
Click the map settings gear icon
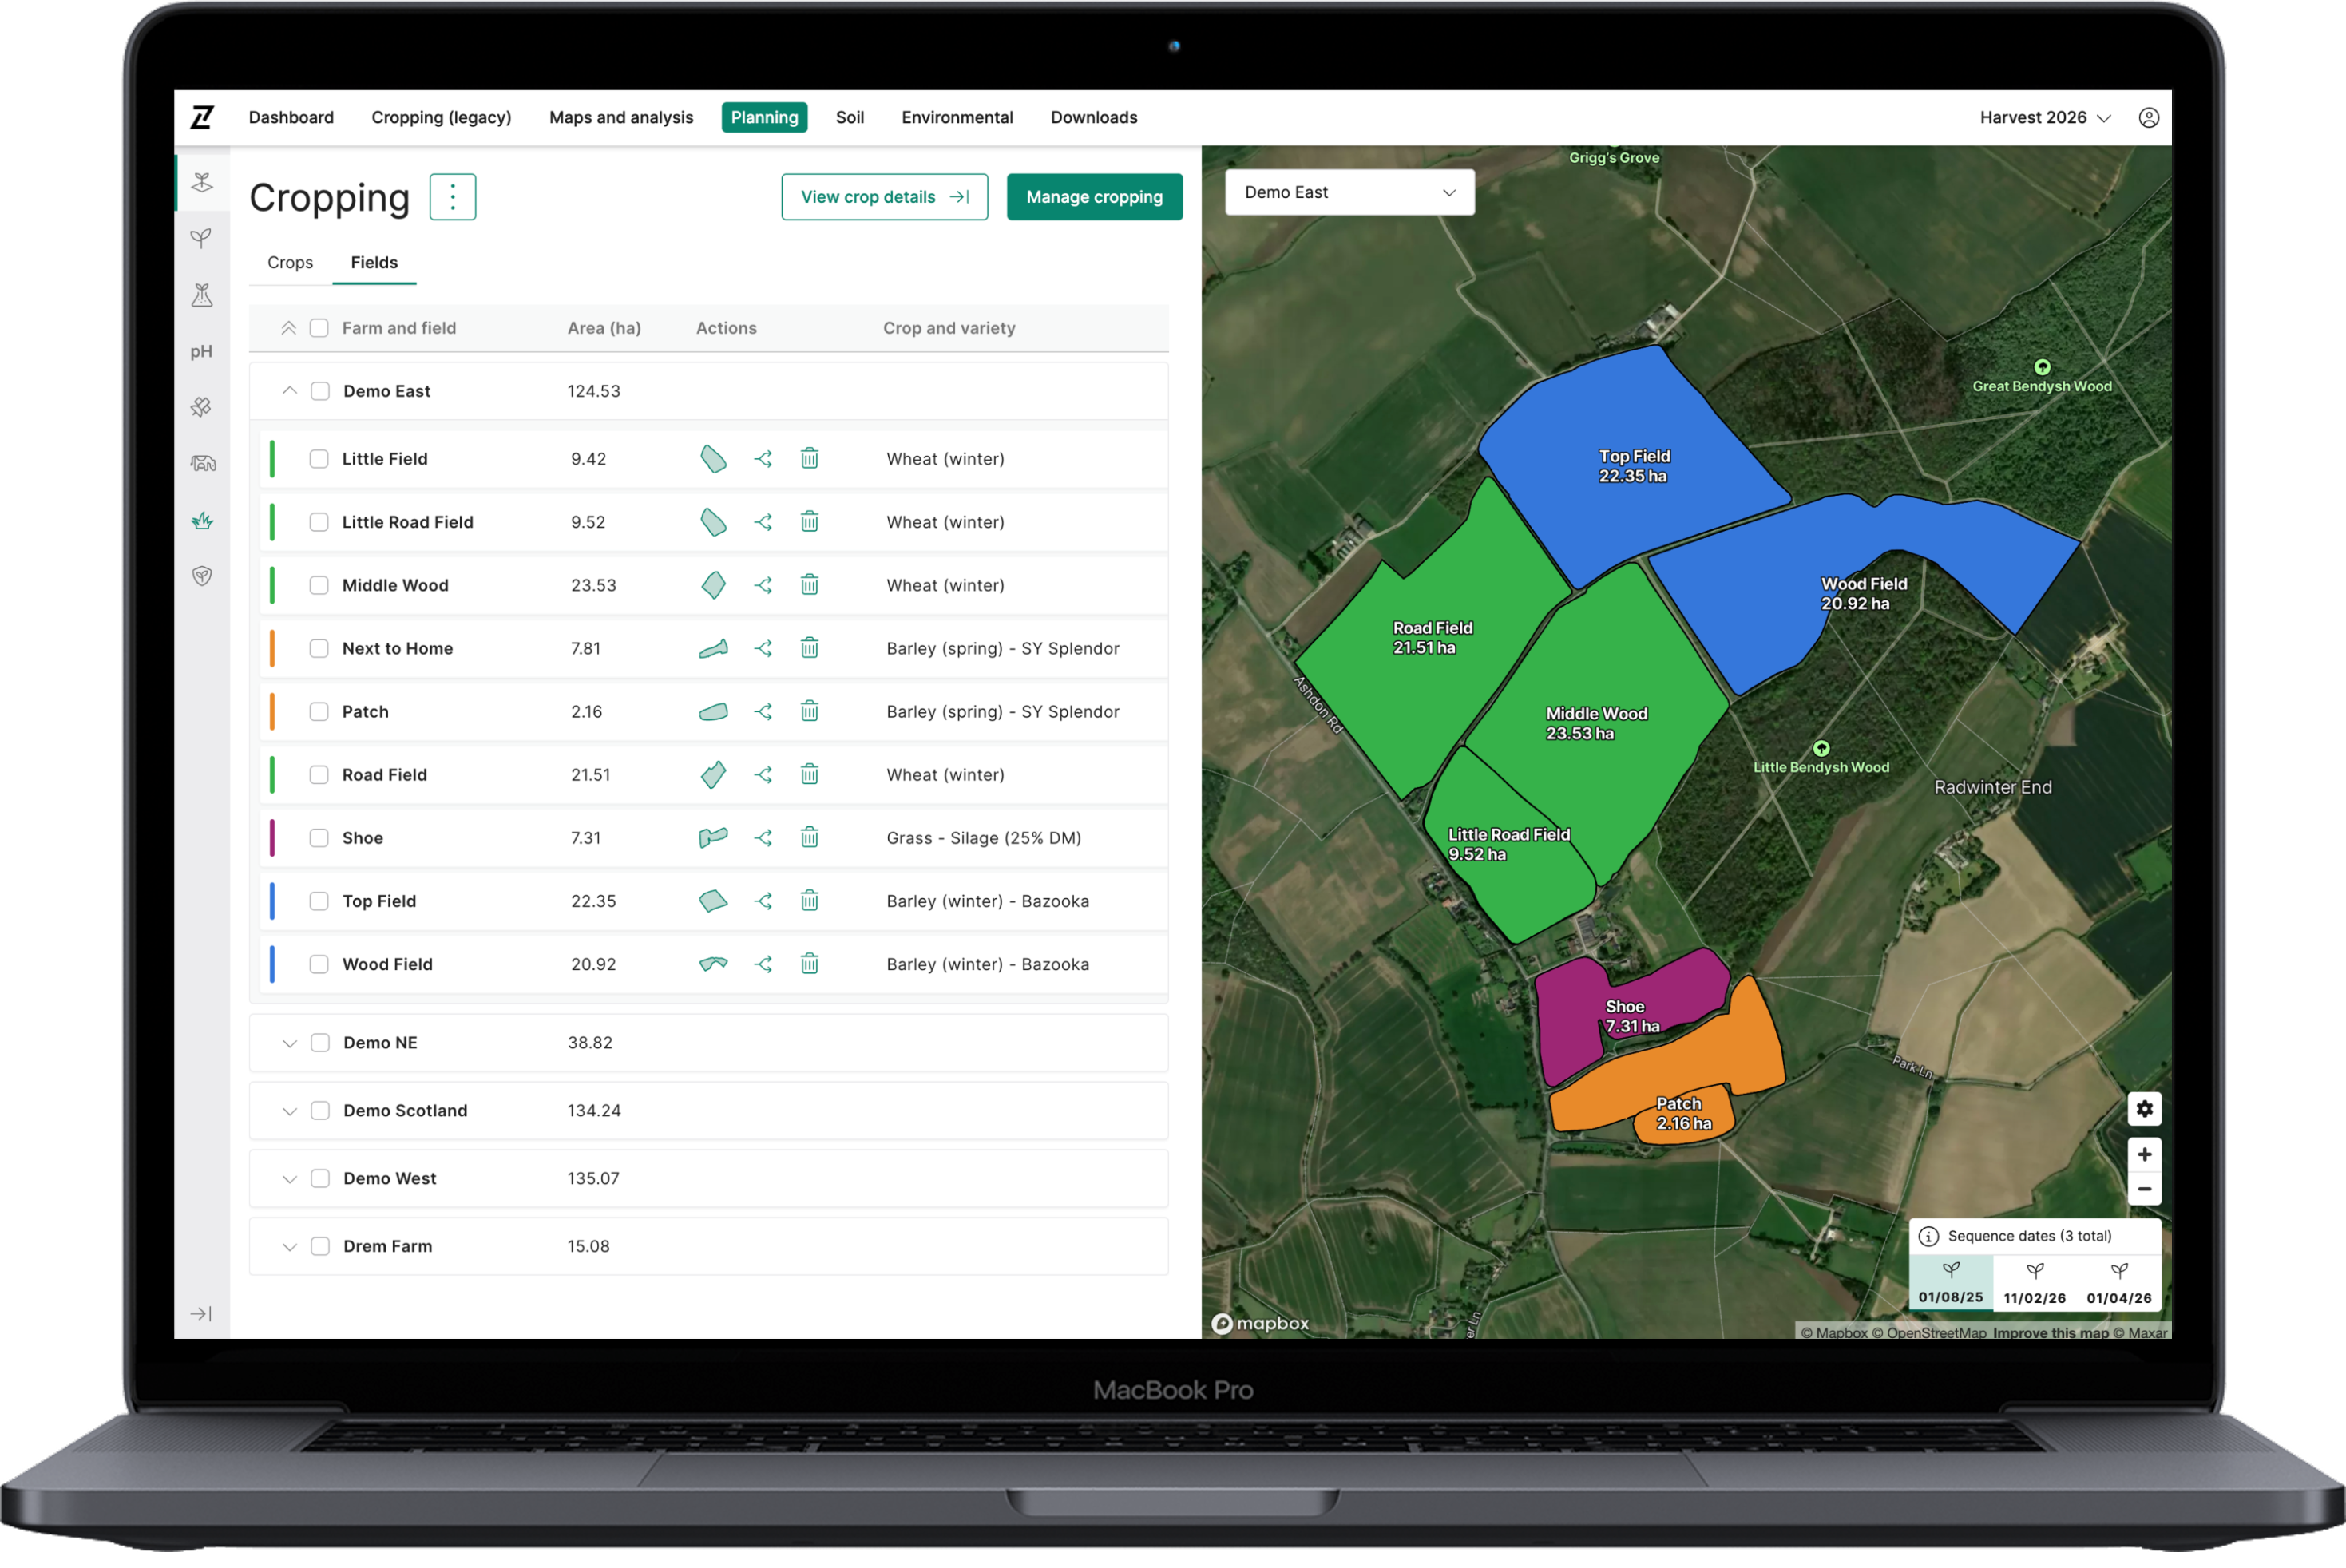click(x=2144, y=1108)
